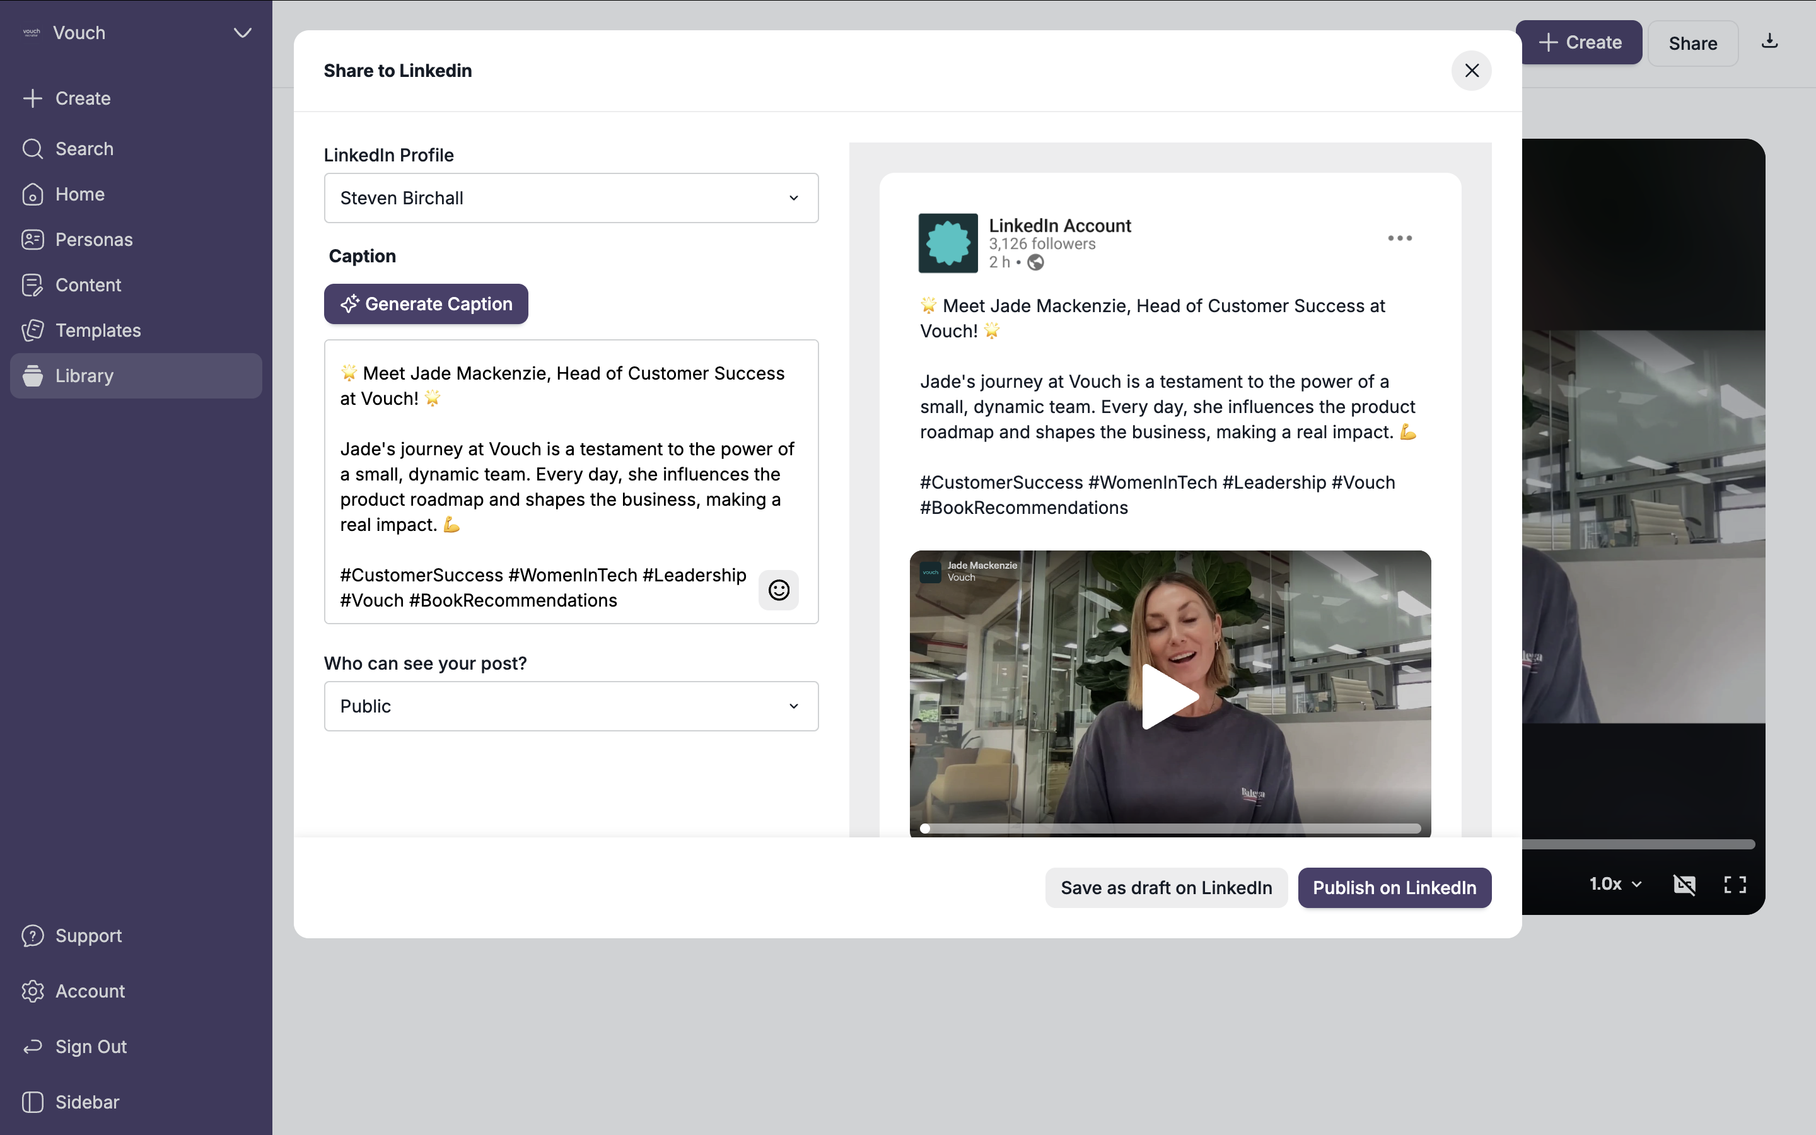Open Support from the sidebar
The image size is (1816, 1135).
coord(136,935)
